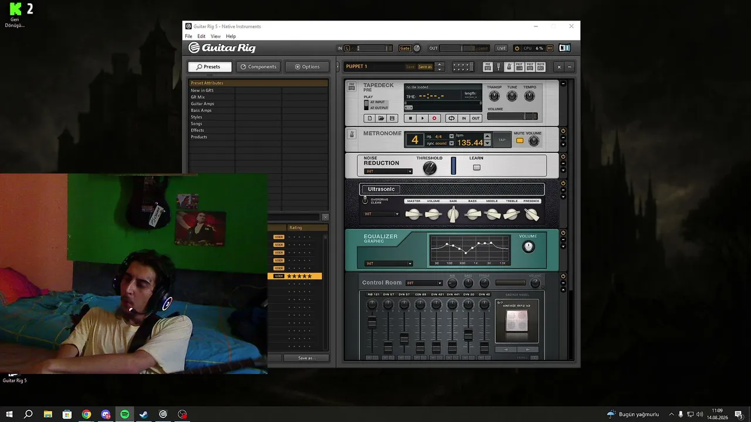Toggle loop in Tapedeck

(451, 118)
